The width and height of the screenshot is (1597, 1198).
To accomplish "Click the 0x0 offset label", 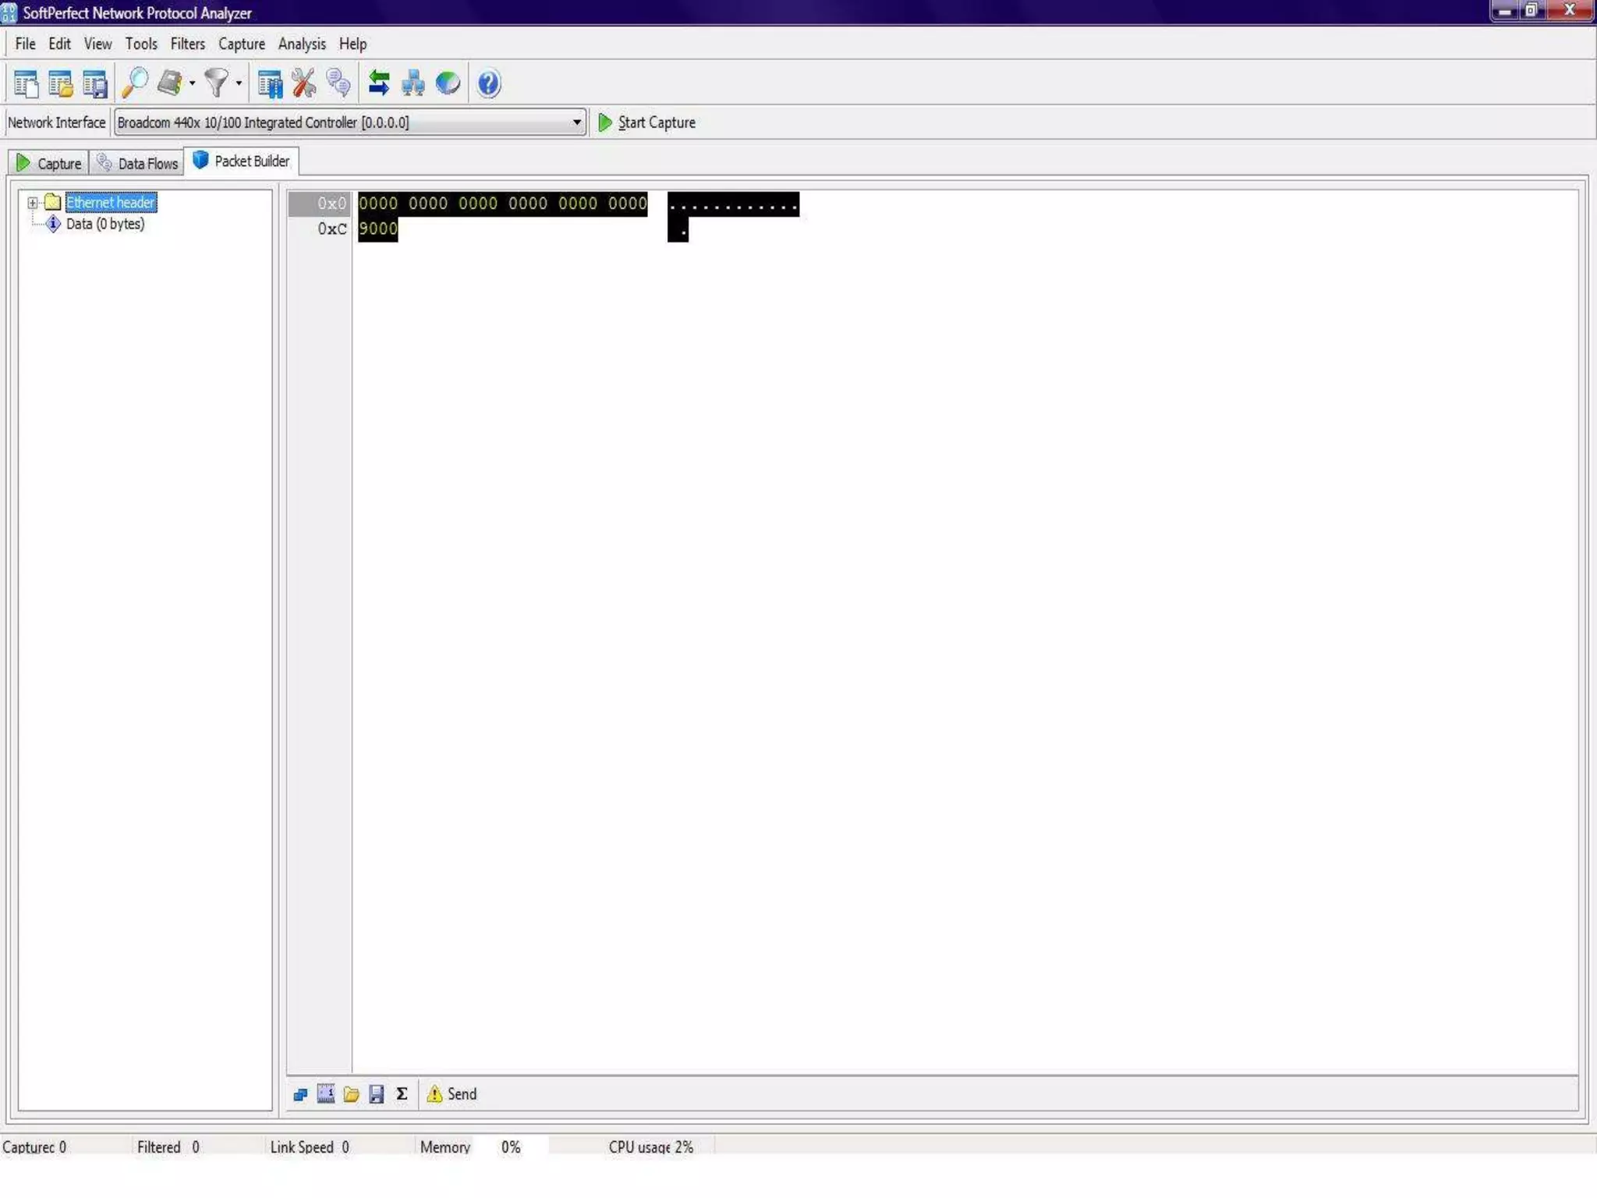I will (331, 204).
